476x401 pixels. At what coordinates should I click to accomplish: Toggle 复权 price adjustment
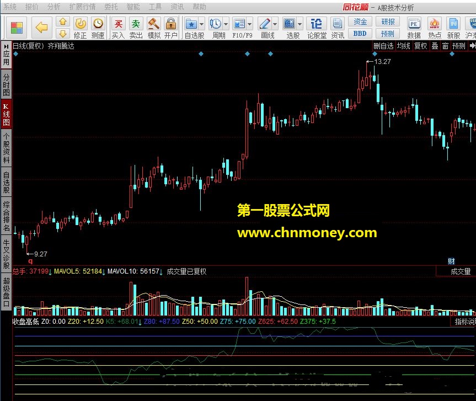tap(420, 46)
